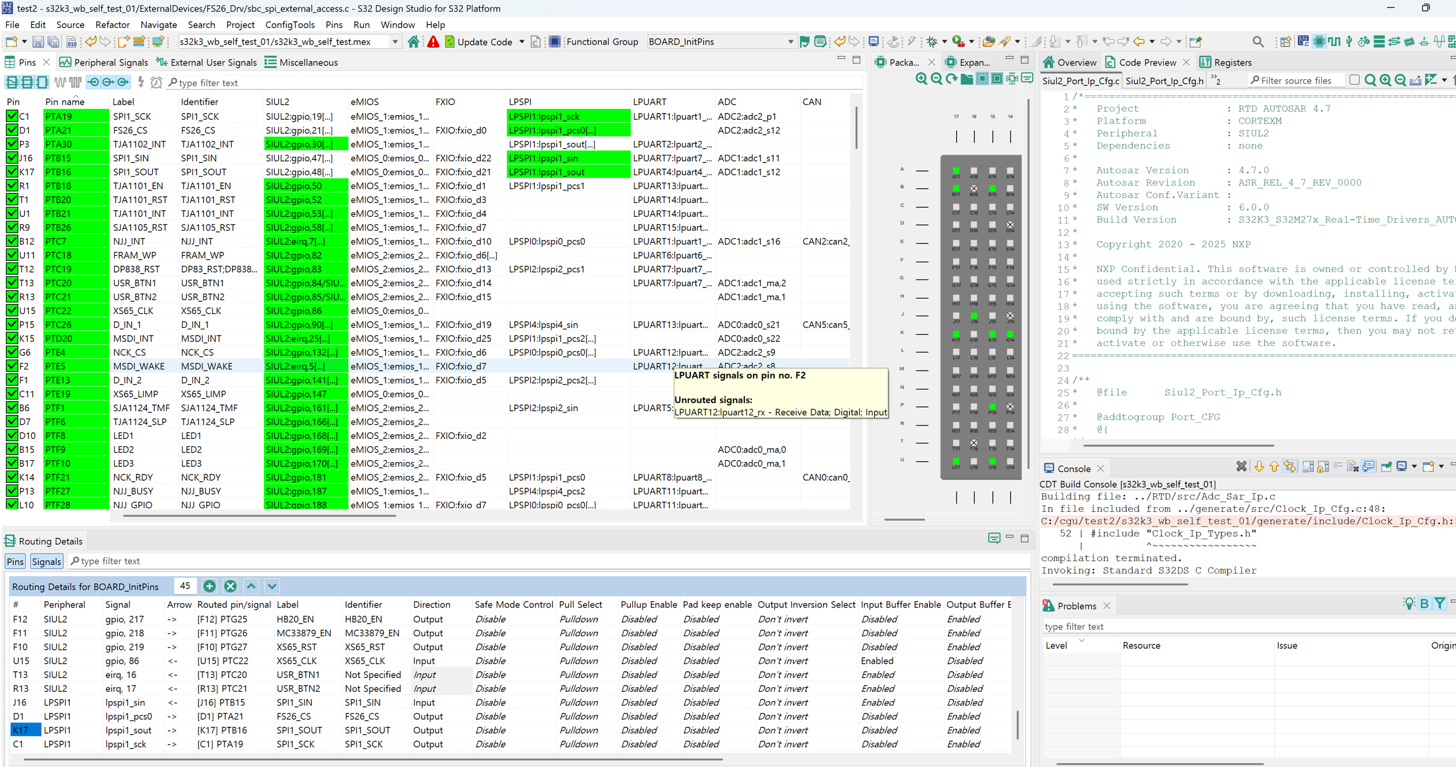Zoom out on the package diagram
This screenshot has width=1456, height=767.
coord(935,79)
